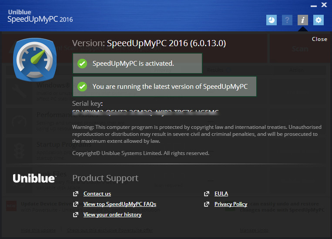Viewport: 332px width, 239px height.
Task: Click the blurred serial key value
Action: (x=145, y=112)
